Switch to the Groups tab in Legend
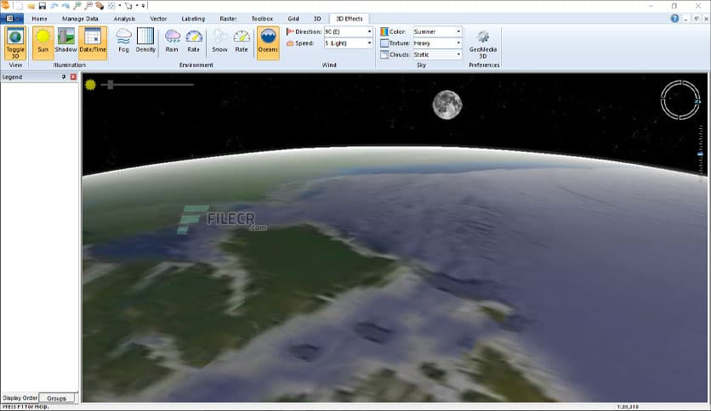Screen dimensions: 711x411 (57, 397)
